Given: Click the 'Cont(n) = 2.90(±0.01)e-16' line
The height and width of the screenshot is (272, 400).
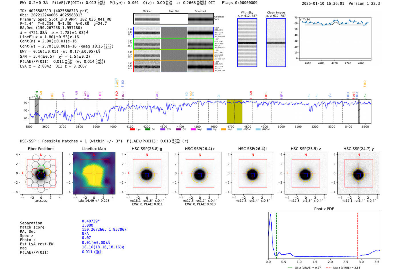Looking at the screenshot, I should pyautogui.click(x=48, y=41).
